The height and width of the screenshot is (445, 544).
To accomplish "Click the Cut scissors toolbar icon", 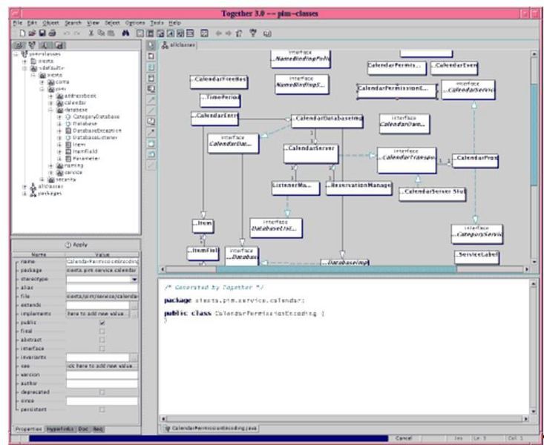I will (91, 33).
